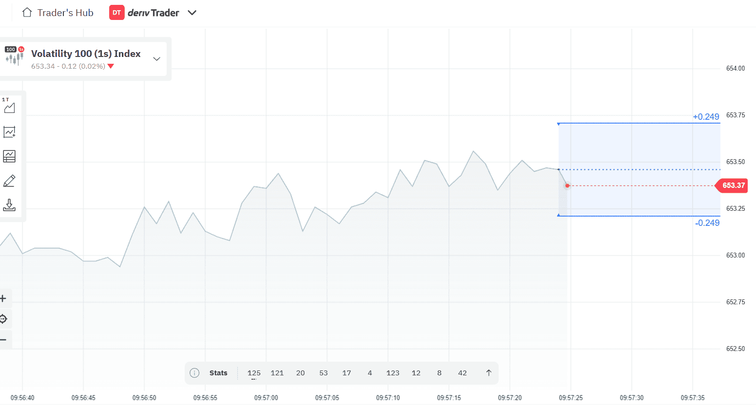756x406 pixels.
Task: Open the deriv Trader platform switcher
Action: pyautogui.click(x=192, y=13)
